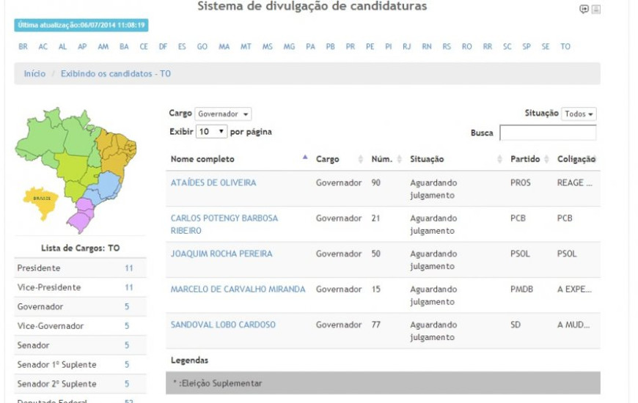Change Exibir entries per page dropdown

[x=211, y=131]
